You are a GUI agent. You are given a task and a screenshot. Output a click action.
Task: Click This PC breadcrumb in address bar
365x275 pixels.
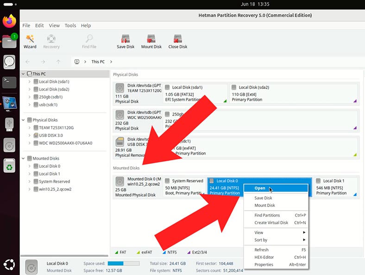[x=98, y=62]
